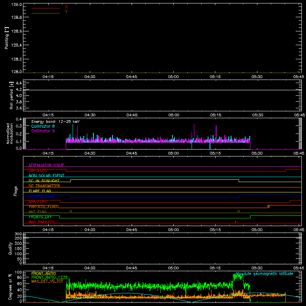Click the 128.4 tick on Pointing axis

pyautogui.click(x=16, y=45)
